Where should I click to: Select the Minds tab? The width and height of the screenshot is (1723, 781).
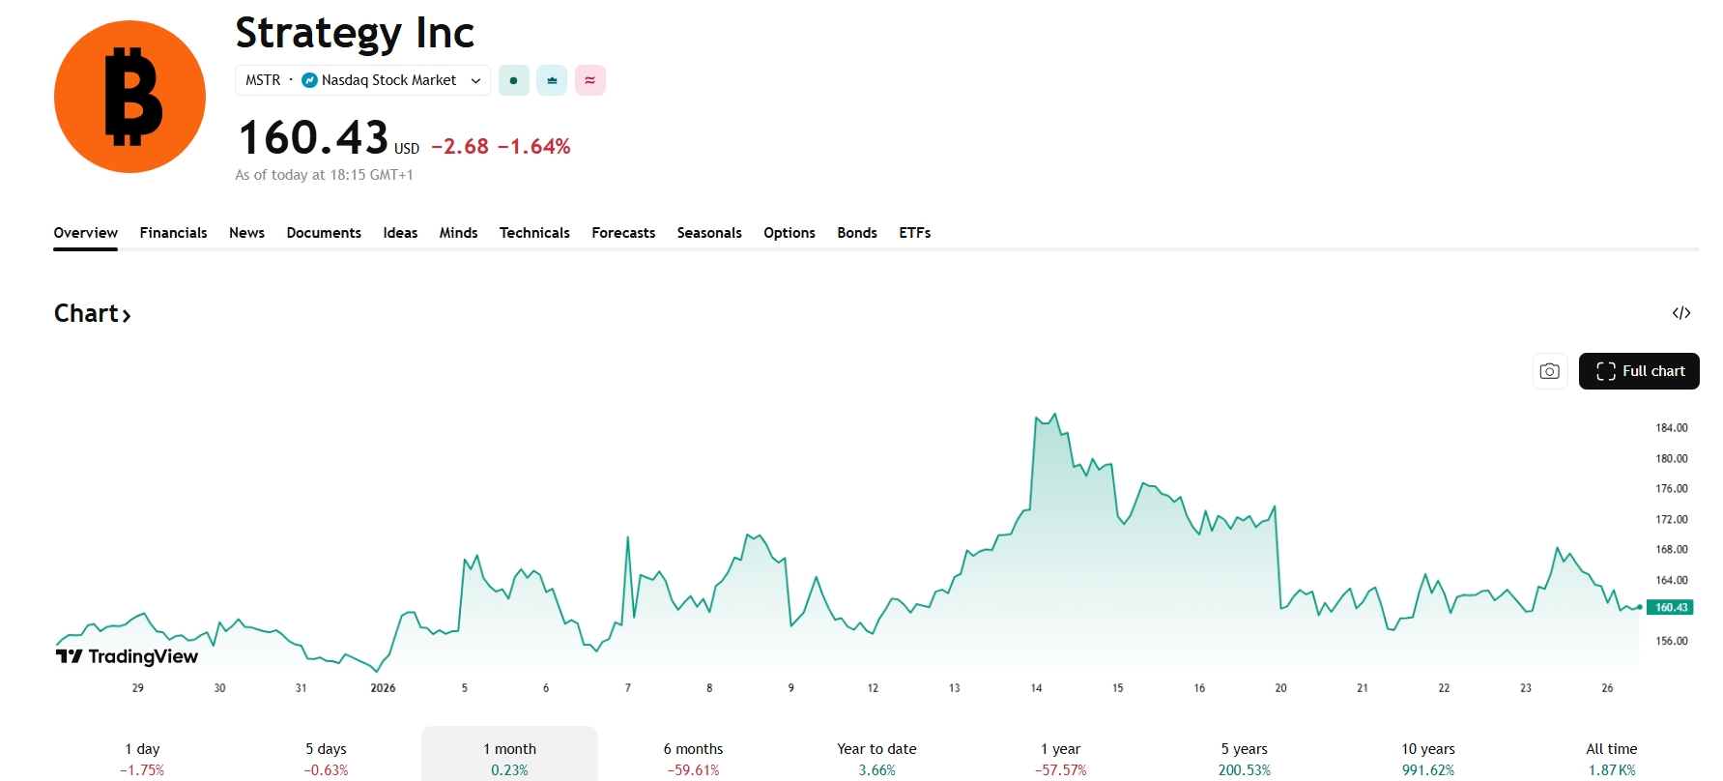click(x=458, y=233)
